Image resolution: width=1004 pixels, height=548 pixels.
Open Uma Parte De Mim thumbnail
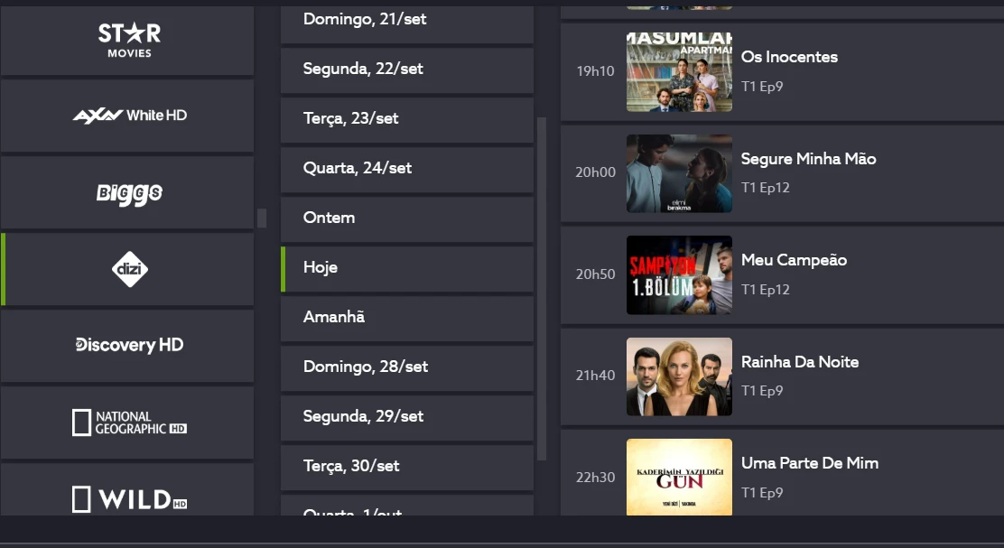pos(679,477)
